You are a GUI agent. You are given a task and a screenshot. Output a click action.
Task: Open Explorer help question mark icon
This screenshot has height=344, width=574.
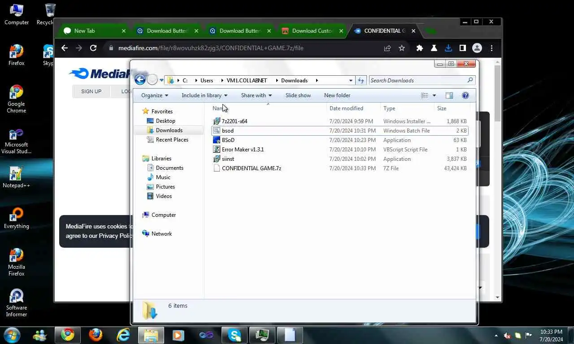465,95
